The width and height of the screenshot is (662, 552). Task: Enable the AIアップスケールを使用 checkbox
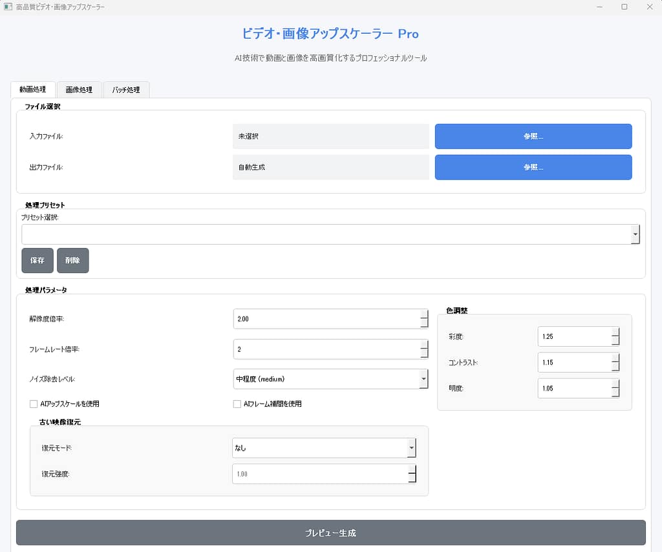pyautogui.click(x=34, y=404)
